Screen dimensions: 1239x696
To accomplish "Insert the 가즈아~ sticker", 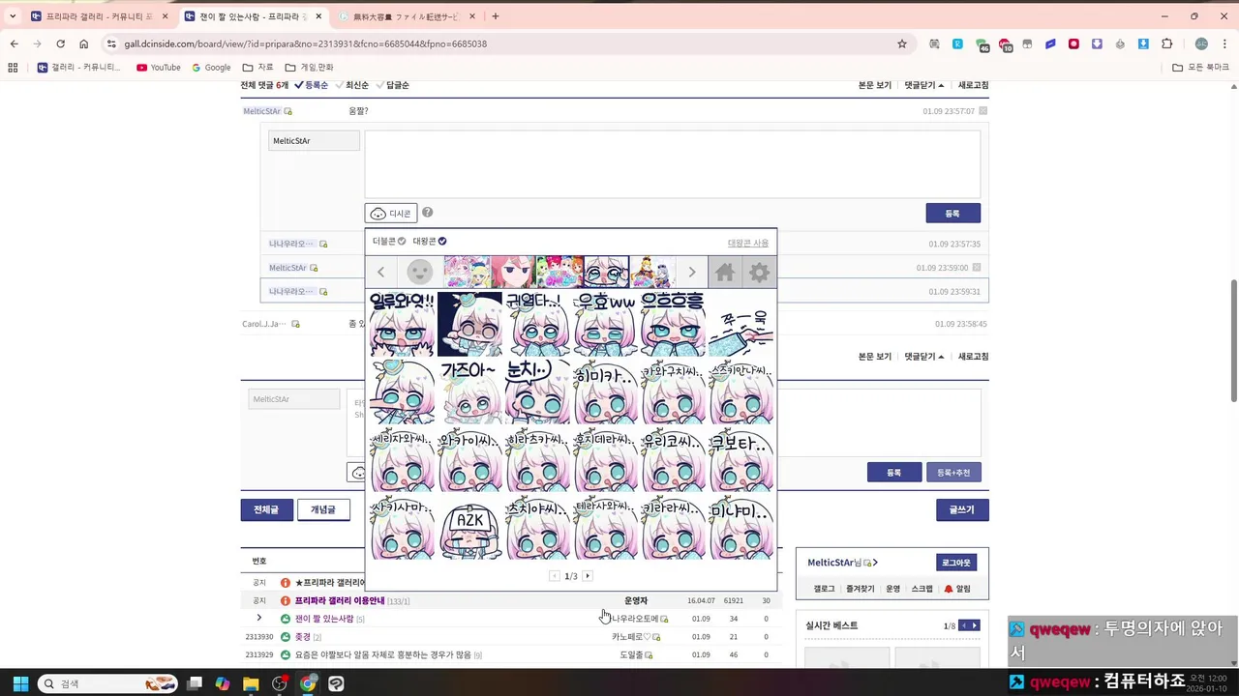I will [x=469, y=392].
